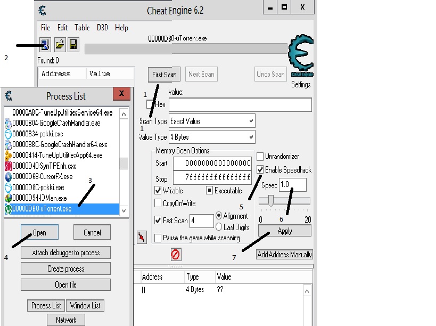Open the File menu
This screenshot has width=436, height=326.
click(x=46, y=28)
